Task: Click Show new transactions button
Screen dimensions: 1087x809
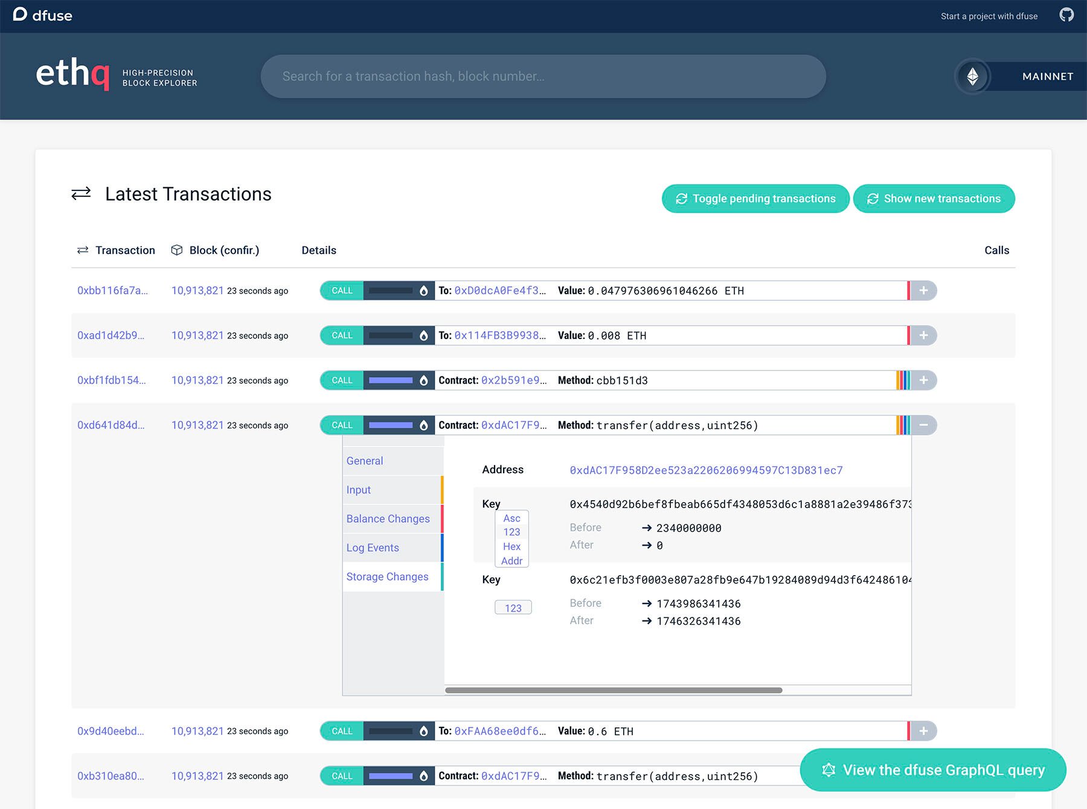Action: (934, 199)
